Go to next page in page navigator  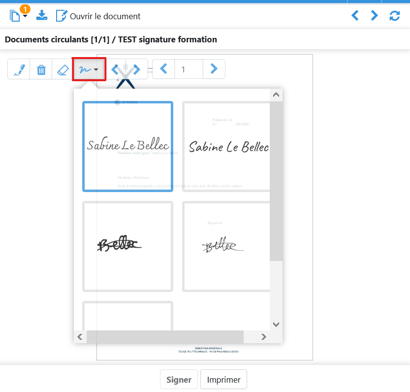[214, 69]
